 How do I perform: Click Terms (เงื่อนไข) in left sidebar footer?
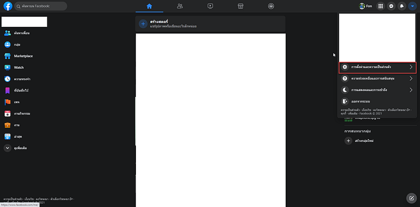click(29, 199)
